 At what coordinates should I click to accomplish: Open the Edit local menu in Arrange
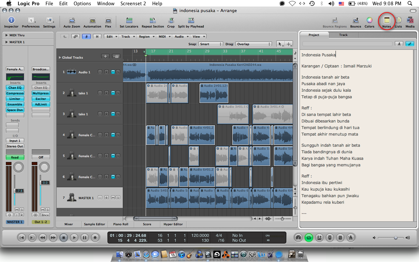[x=111, y=36]
